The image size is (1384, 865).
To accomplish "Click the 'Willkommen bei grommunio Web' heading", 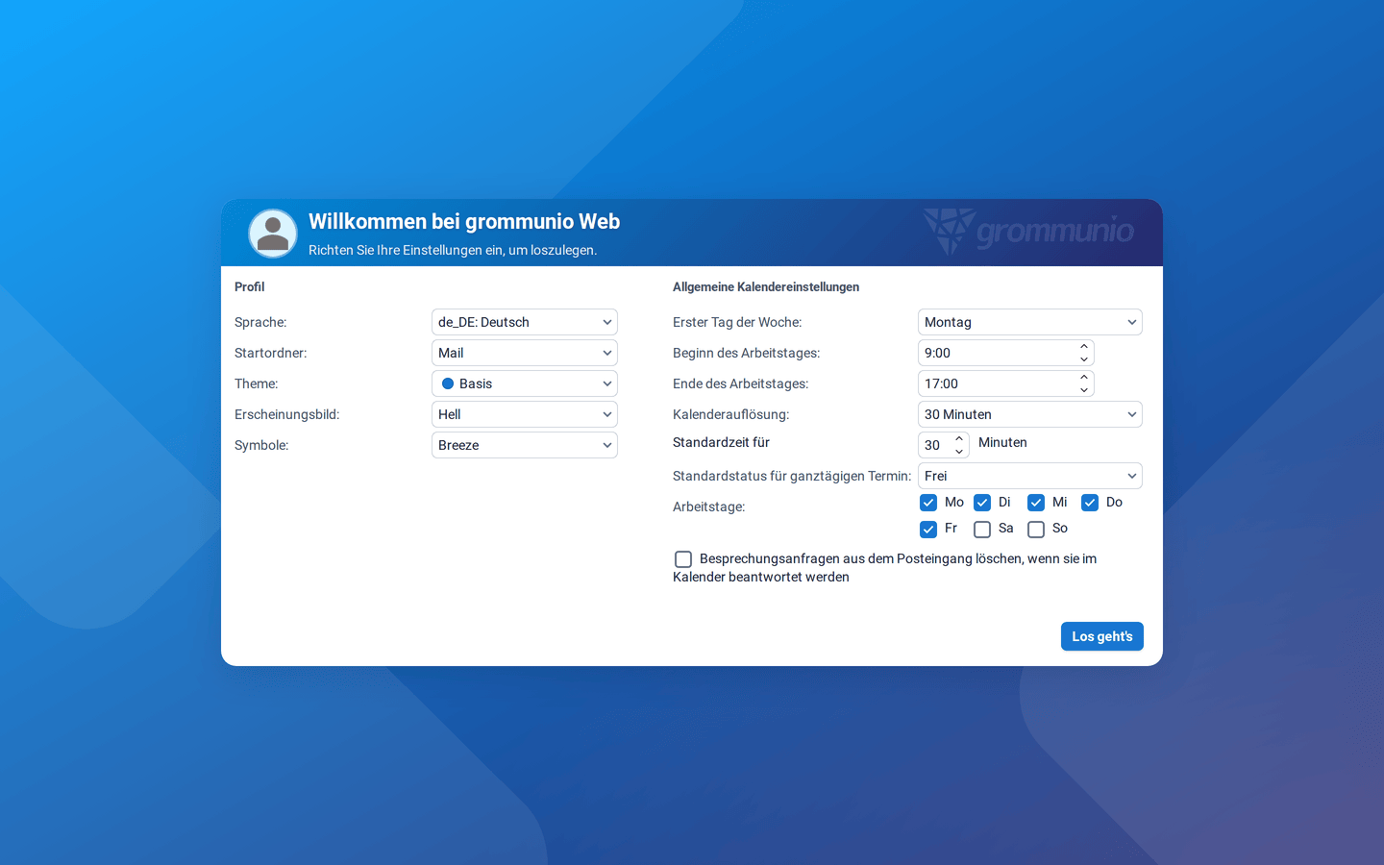I will coord(464,222).
